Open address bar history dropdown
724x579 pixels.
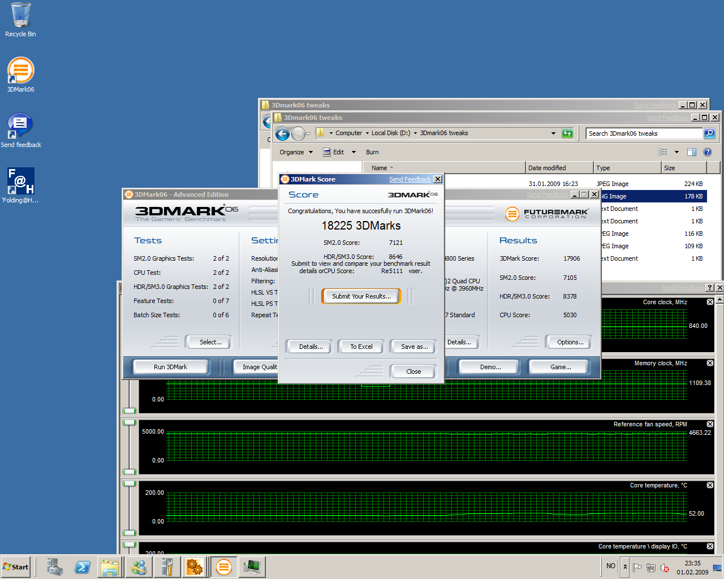[x=553, y=133]
